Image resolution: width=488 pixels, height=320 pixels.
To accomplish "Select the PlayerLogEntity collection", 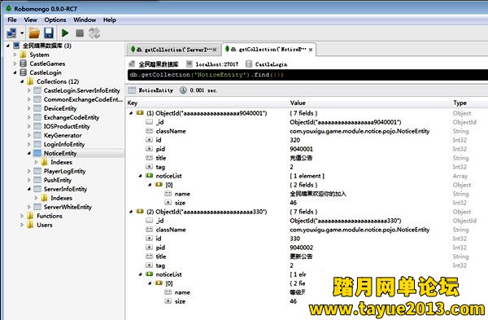I will point(64,171).
